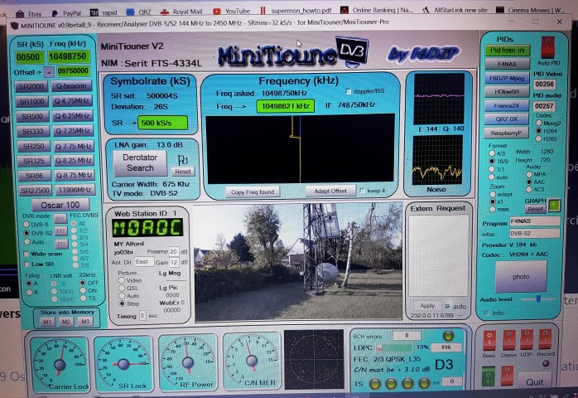Choose the Q-beacon frequency preset
This screenshot has height=398, width=578.
71,85
